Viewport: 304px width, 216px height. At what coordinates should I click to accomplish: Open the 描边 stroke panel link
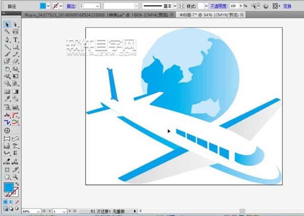[71, 6]
